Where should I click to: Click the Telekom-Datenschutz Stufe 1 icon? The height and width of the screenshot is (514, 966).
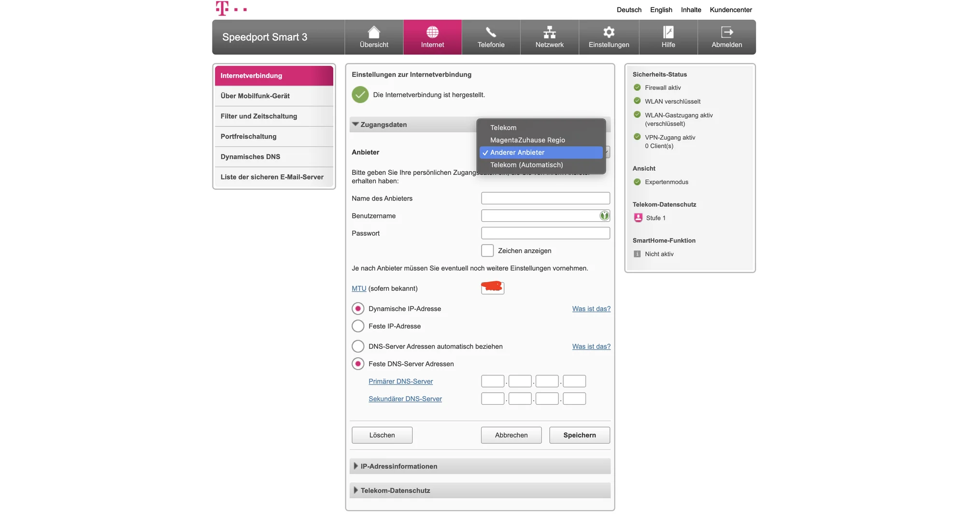[638, 217]
